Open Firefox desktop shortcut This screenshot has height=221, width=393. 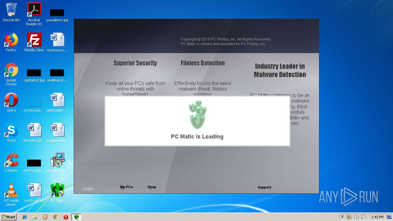[x=11, y=42]
